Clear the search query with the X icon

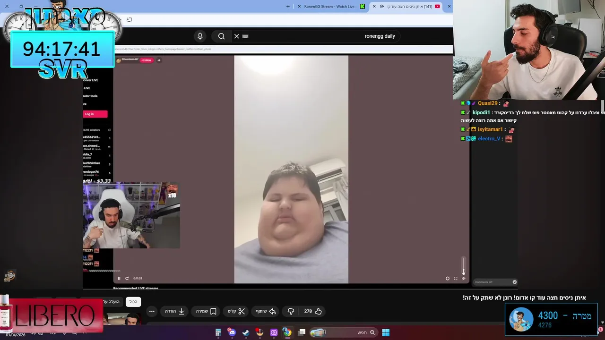236,36
